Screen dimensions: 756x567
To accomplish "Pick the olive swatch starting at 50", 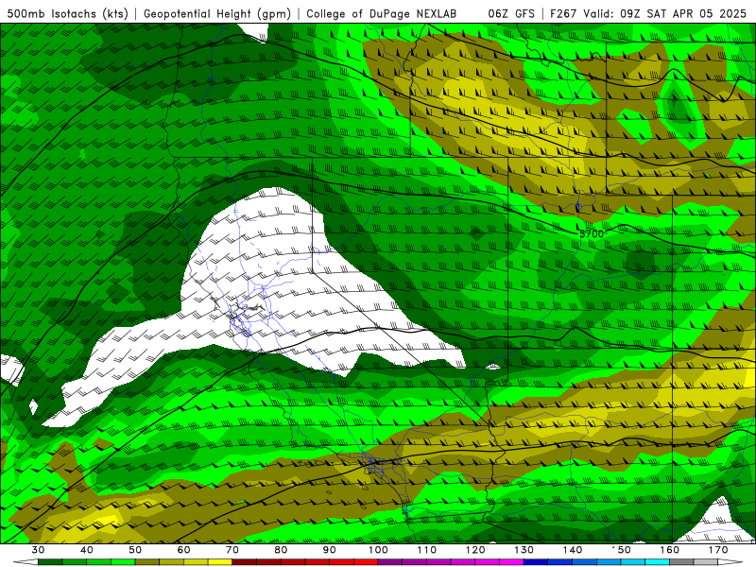I will click(147, 562).
